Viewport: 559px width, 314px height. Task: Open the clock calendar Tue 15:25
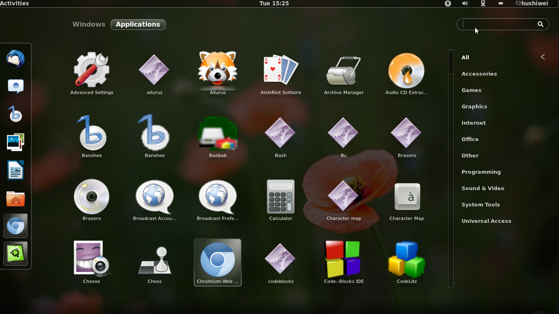coord(274,3)
